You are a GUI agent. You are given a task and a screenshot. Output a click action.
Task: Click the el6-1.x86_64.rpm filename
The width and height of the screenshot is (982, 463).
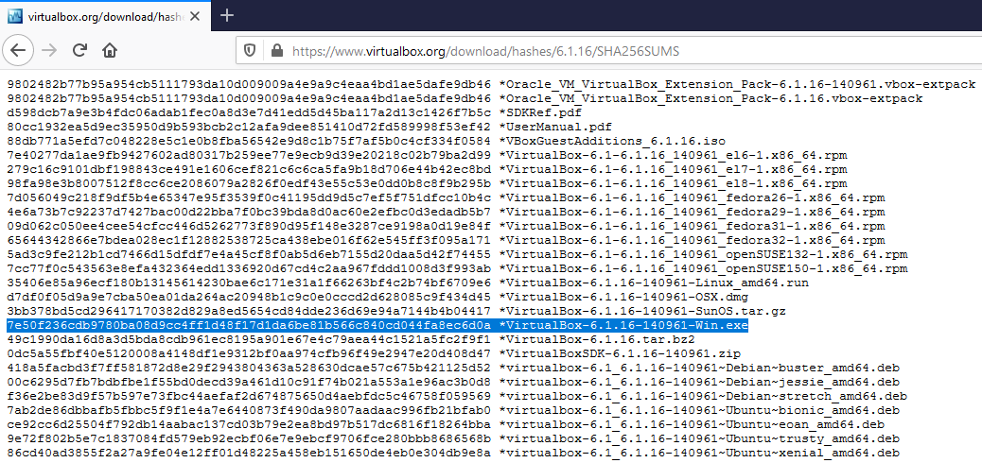(674, 155)
